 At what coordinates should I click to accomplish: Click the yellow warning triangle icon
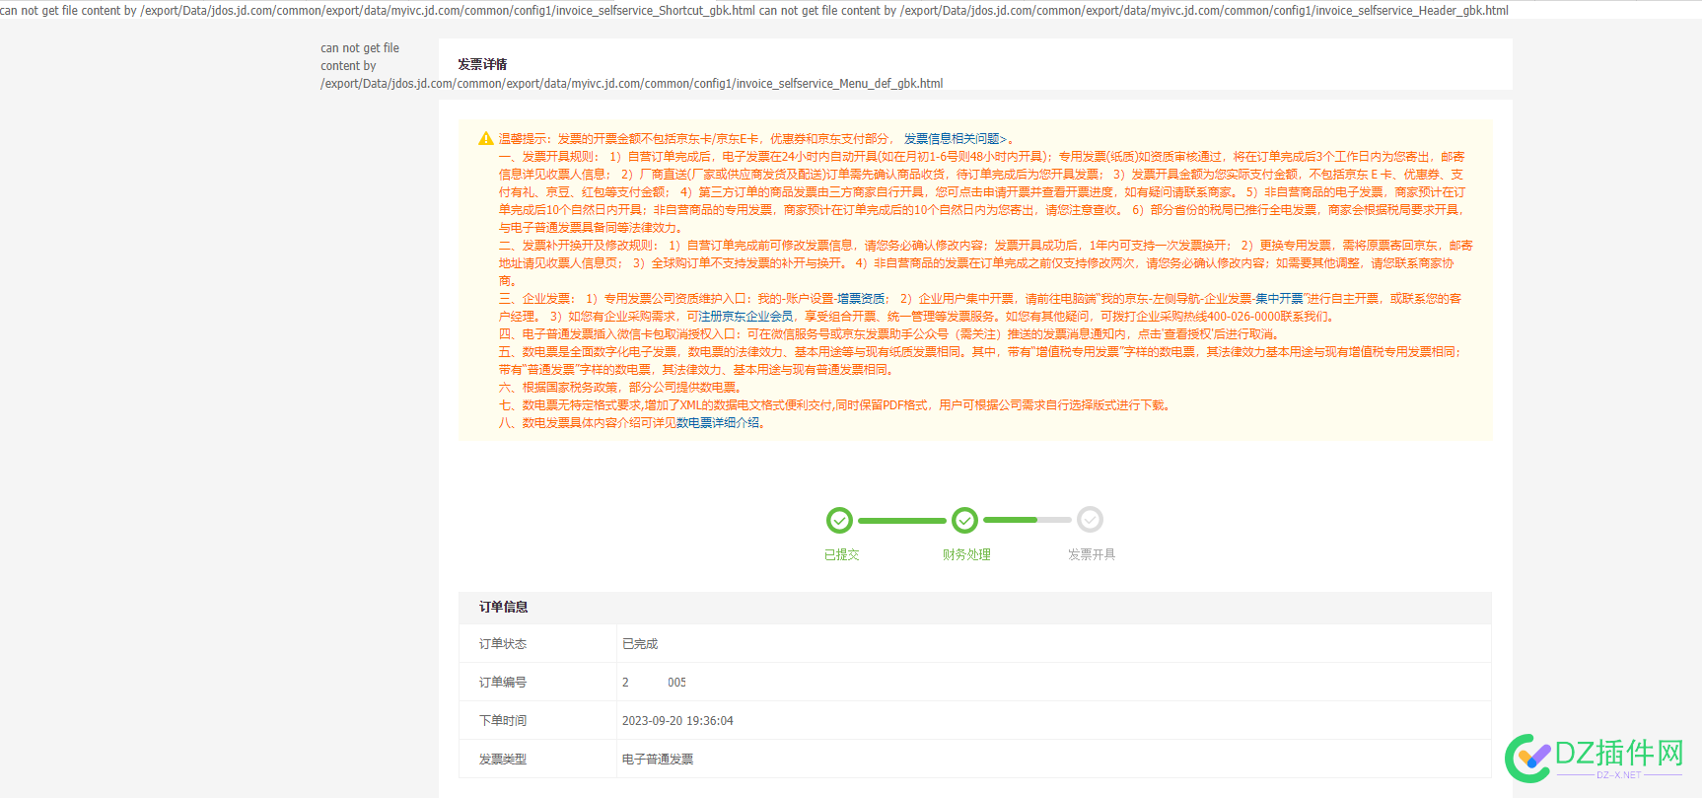tap(485, 139)
